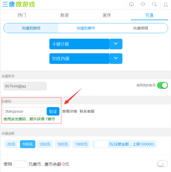
Task: Open the 联系客服 link
Action: 87,111
